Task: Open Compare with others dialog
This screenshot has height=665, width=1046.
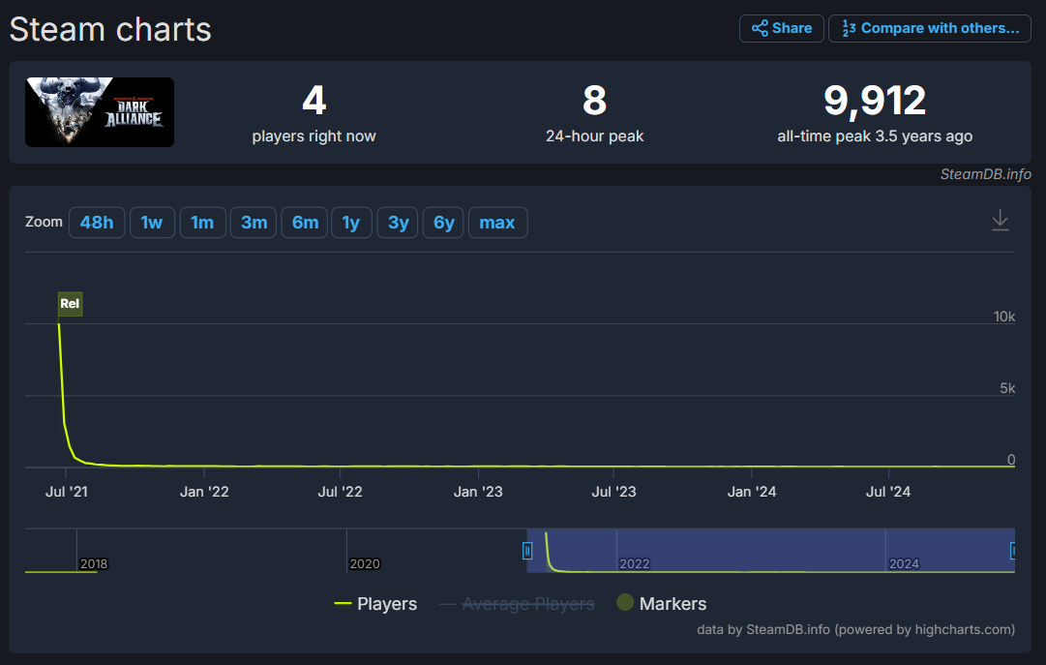Action: coord(929,29)
